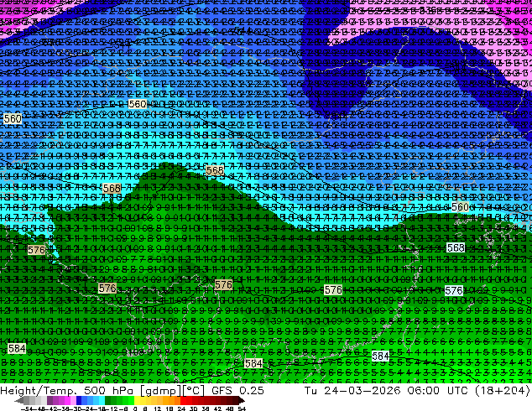Click the '06:00 UTC' time text

[x=440, y=390]
